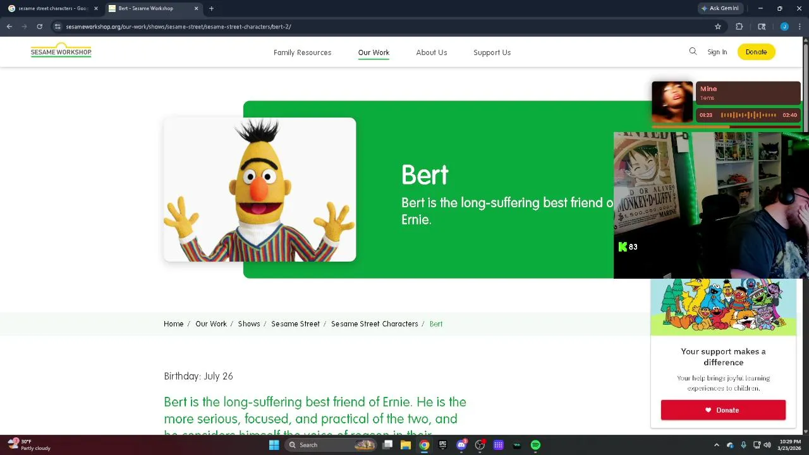This screenshot has width=809, height=455.
Task: Open OBS Studio from the taskbar
Action: [480, 445]
